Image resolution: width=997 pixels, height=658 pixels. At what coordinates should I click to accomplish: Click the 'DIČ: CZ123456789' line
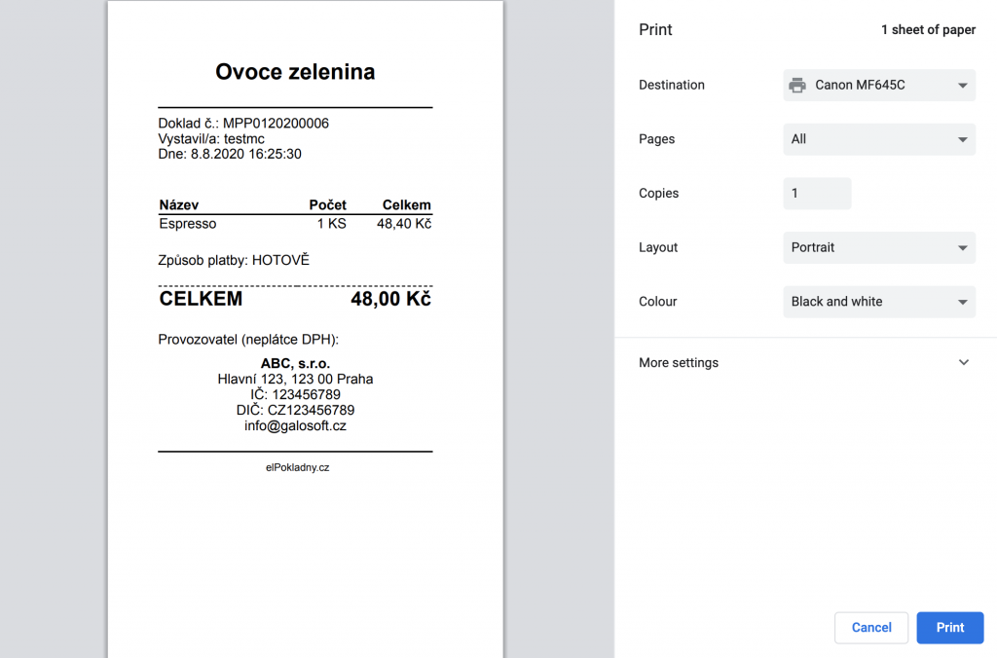click(x=295, y=410)
